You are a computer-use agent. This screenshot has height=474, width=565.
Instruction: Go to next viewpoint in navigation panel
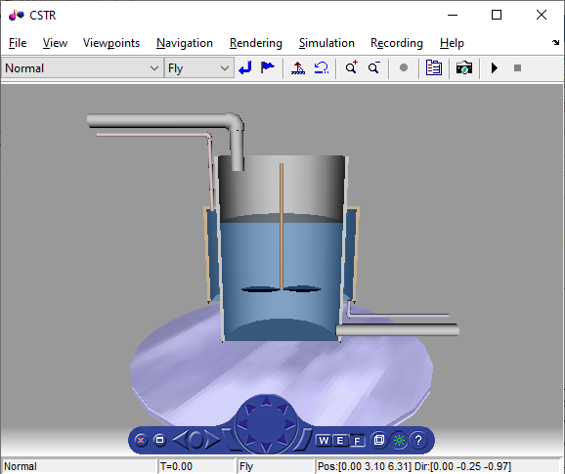coord(212,440)
